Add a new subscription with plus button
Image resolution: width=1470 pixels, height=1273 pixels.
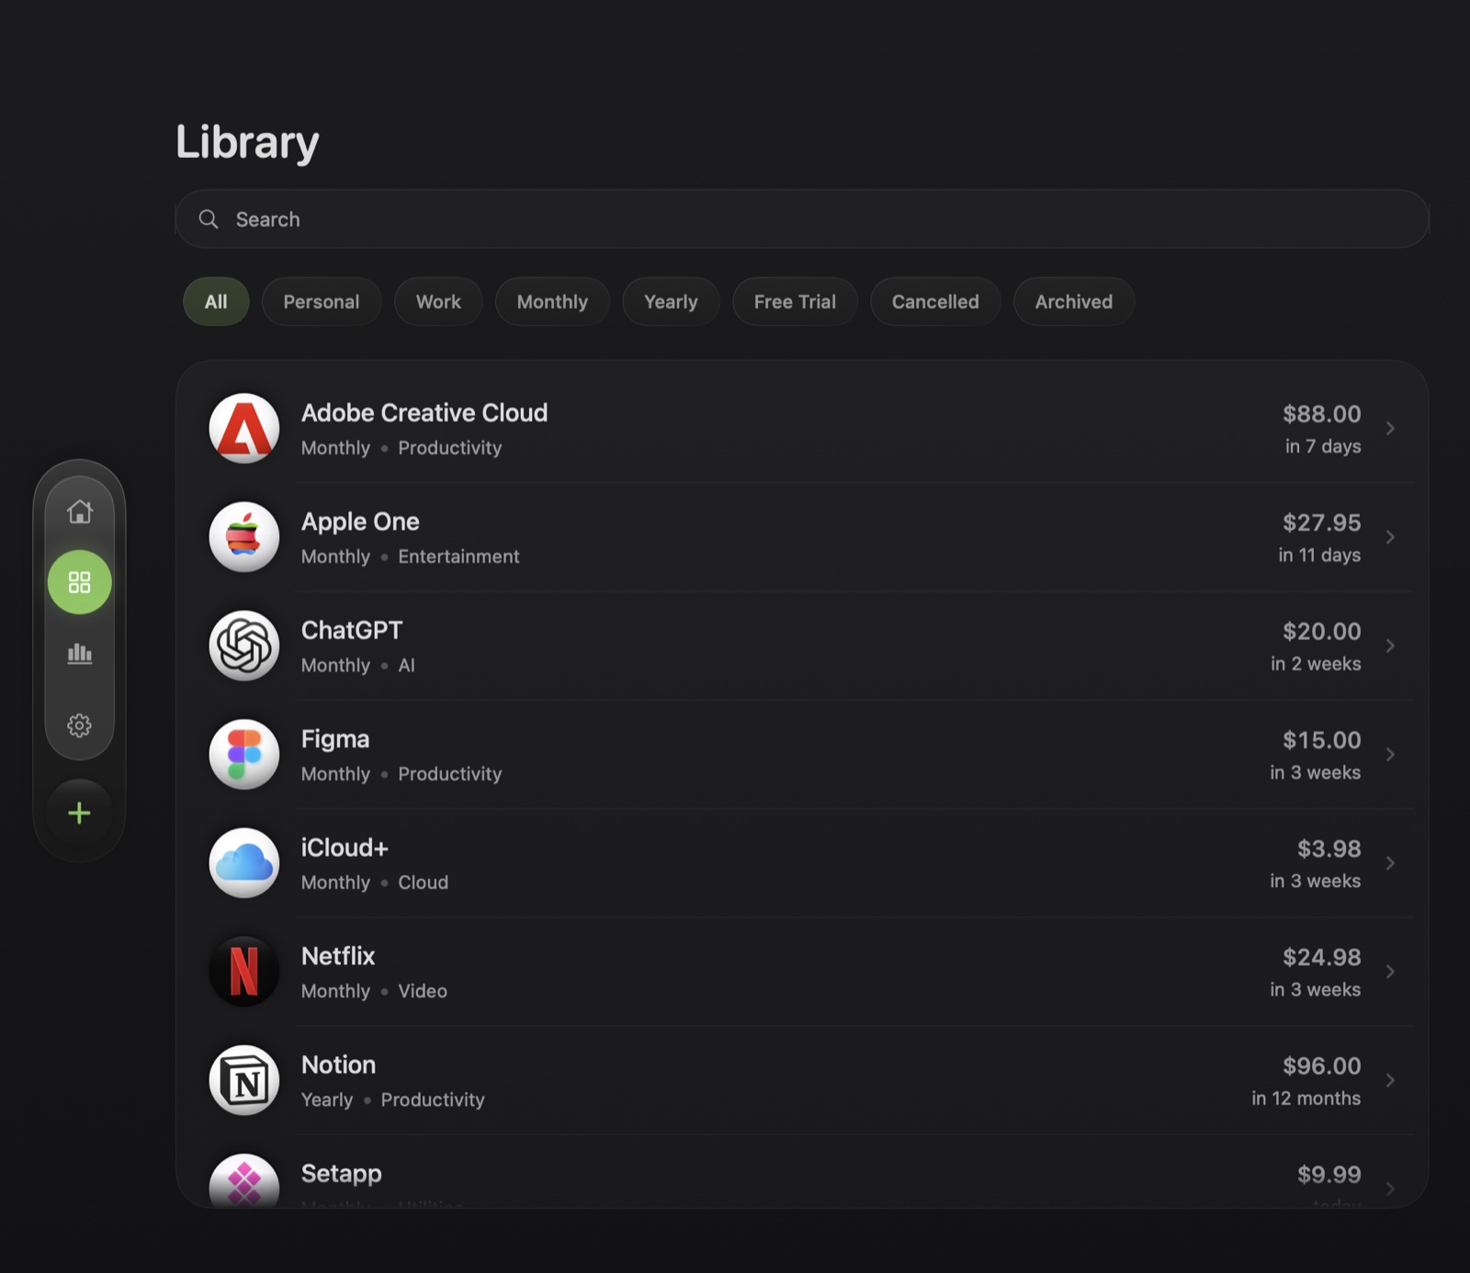[80, 813]
